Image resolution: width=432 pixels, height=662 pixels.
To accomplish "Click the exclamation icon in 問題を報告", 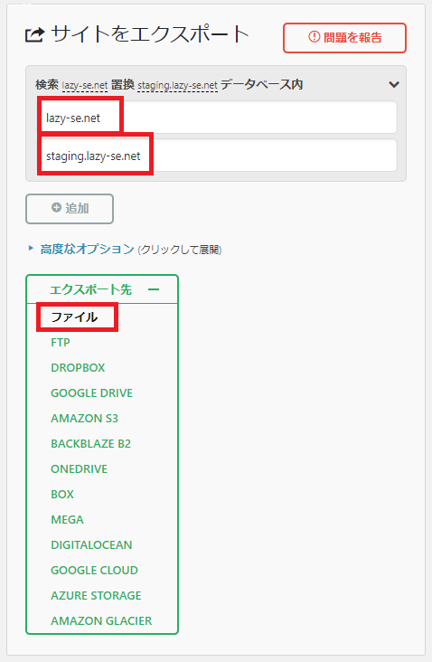I will tap(314, 37).
